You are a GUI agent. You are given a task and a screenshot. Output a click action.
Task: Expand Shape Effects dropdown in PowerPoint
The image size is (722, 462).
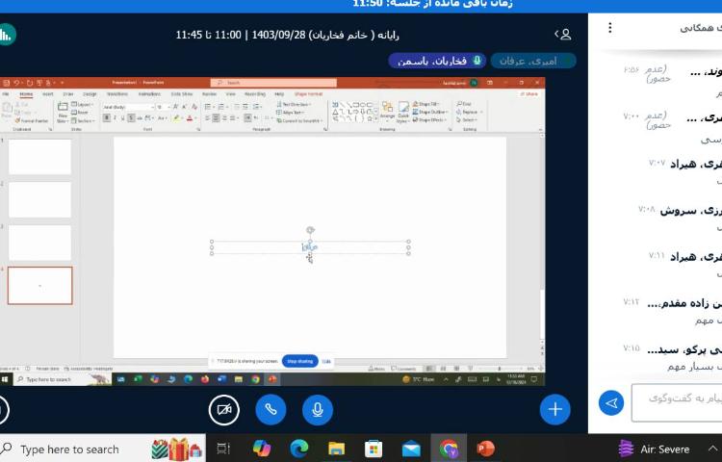429,119
